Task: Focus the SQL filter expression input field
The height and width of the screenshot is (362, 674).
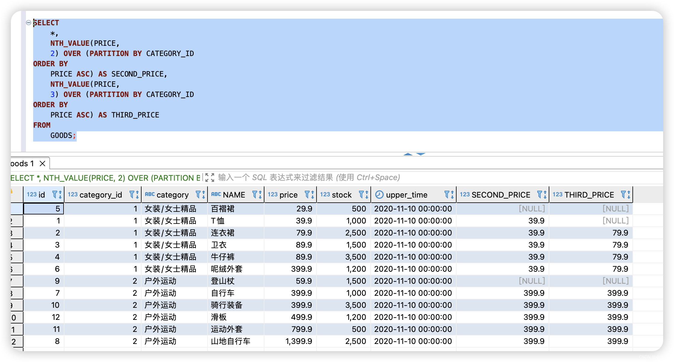Action: click(309, 178)
